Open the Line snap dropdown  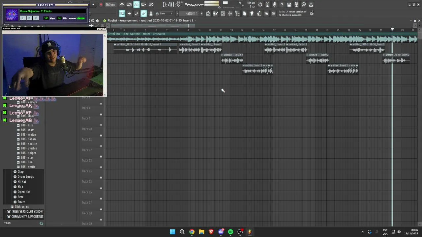point(166,13)
